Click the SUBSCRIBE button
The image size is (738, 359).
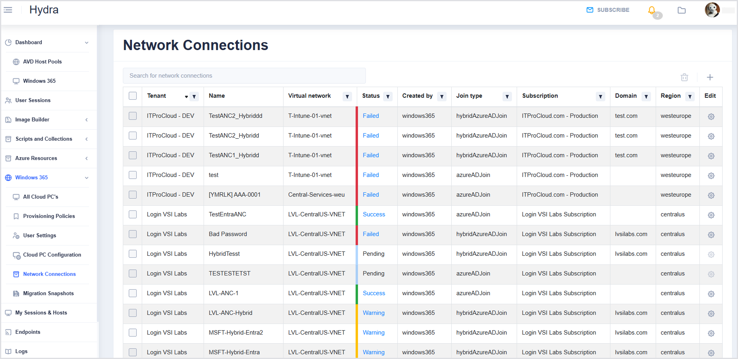tap(608, 10)
